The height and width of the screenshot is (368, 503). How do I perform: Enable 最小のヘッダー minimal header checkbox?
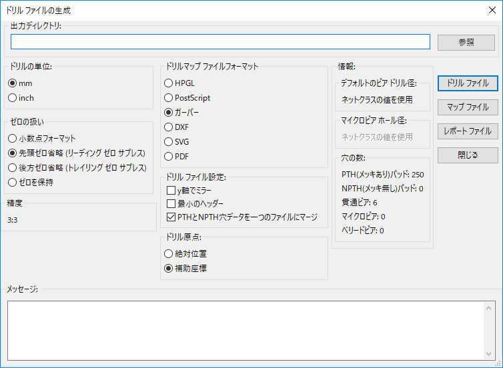[171, 203]
